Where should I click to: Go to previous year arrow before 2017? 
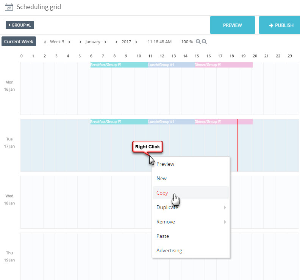[x=116, y=42]
